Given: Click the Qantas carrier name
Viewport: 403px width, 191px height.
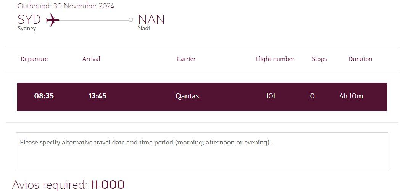Looking at the screenshot, I should pos(187,96).
